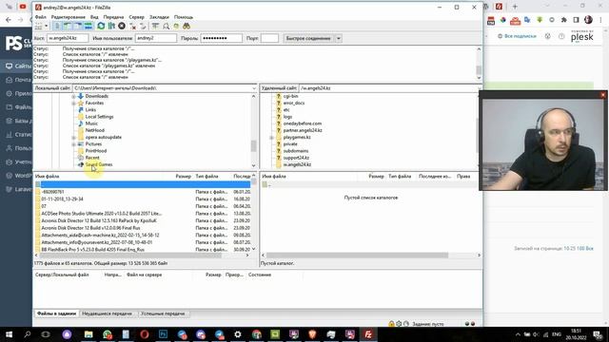Open the Settings gear in the taskbar
The image size is (609, 342).
238,333
